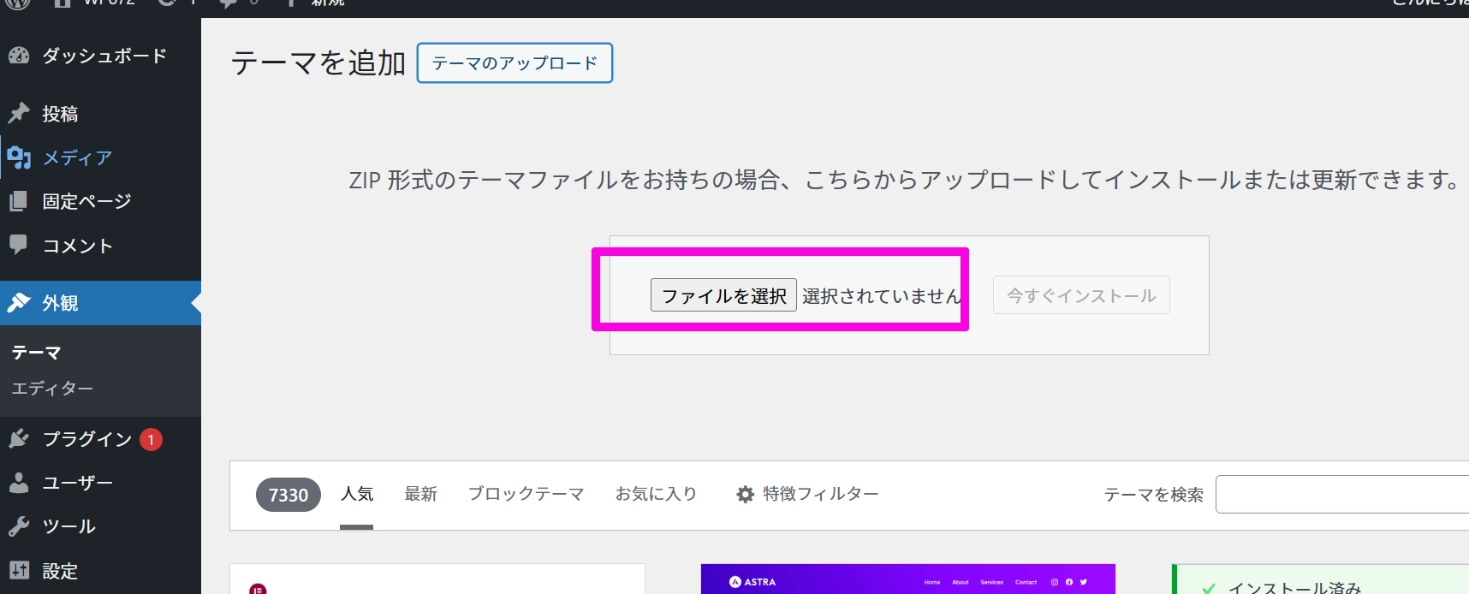Click the Pages icon beside 固定ページ
Screen dimensions: 1469x594
coord(19,201)
